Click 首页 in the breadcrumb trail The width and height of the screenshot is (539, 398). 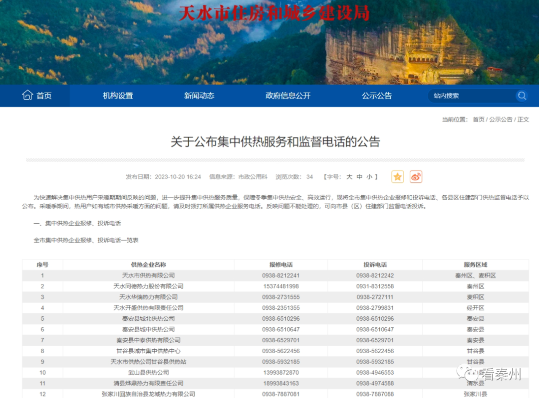pos(478,120)
